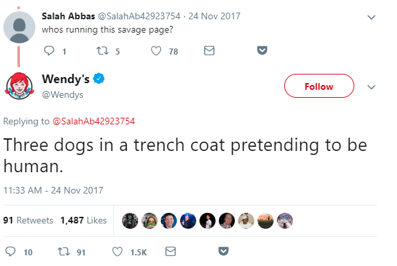View the 1,487 Likes list
Screen dimensions: 397x266
click(83, 220)
